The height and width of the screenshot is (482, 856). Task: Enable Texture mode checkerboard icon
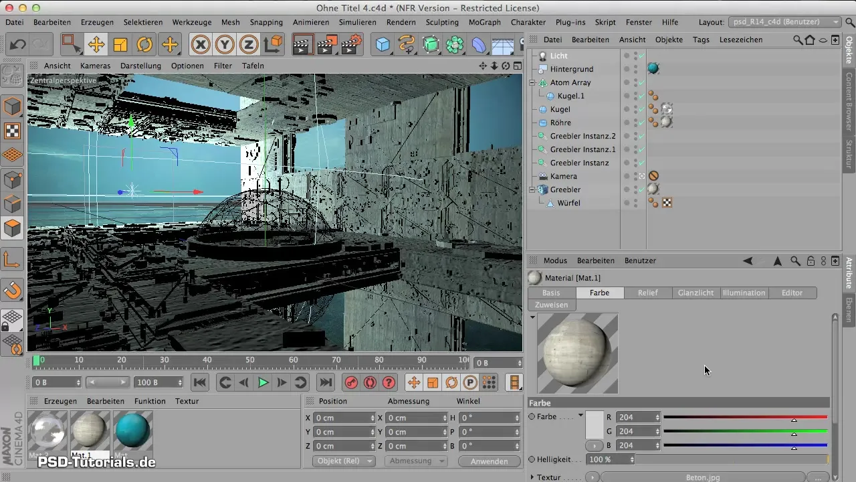tap(13, 131)
